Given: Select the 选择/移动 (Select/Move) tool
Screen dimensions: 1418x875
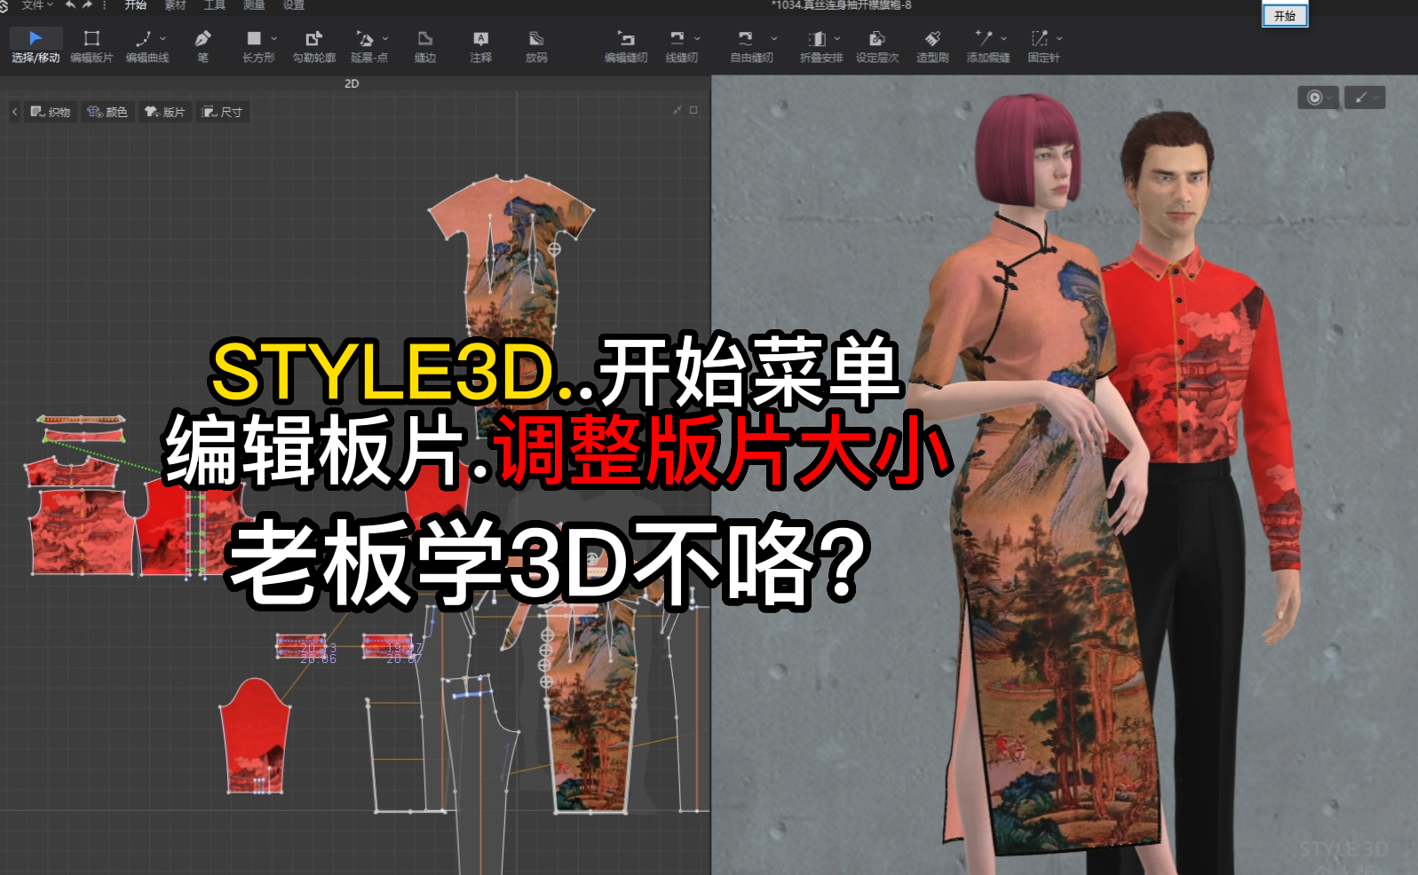Looking at the screenshot, I should click(36, 46).
